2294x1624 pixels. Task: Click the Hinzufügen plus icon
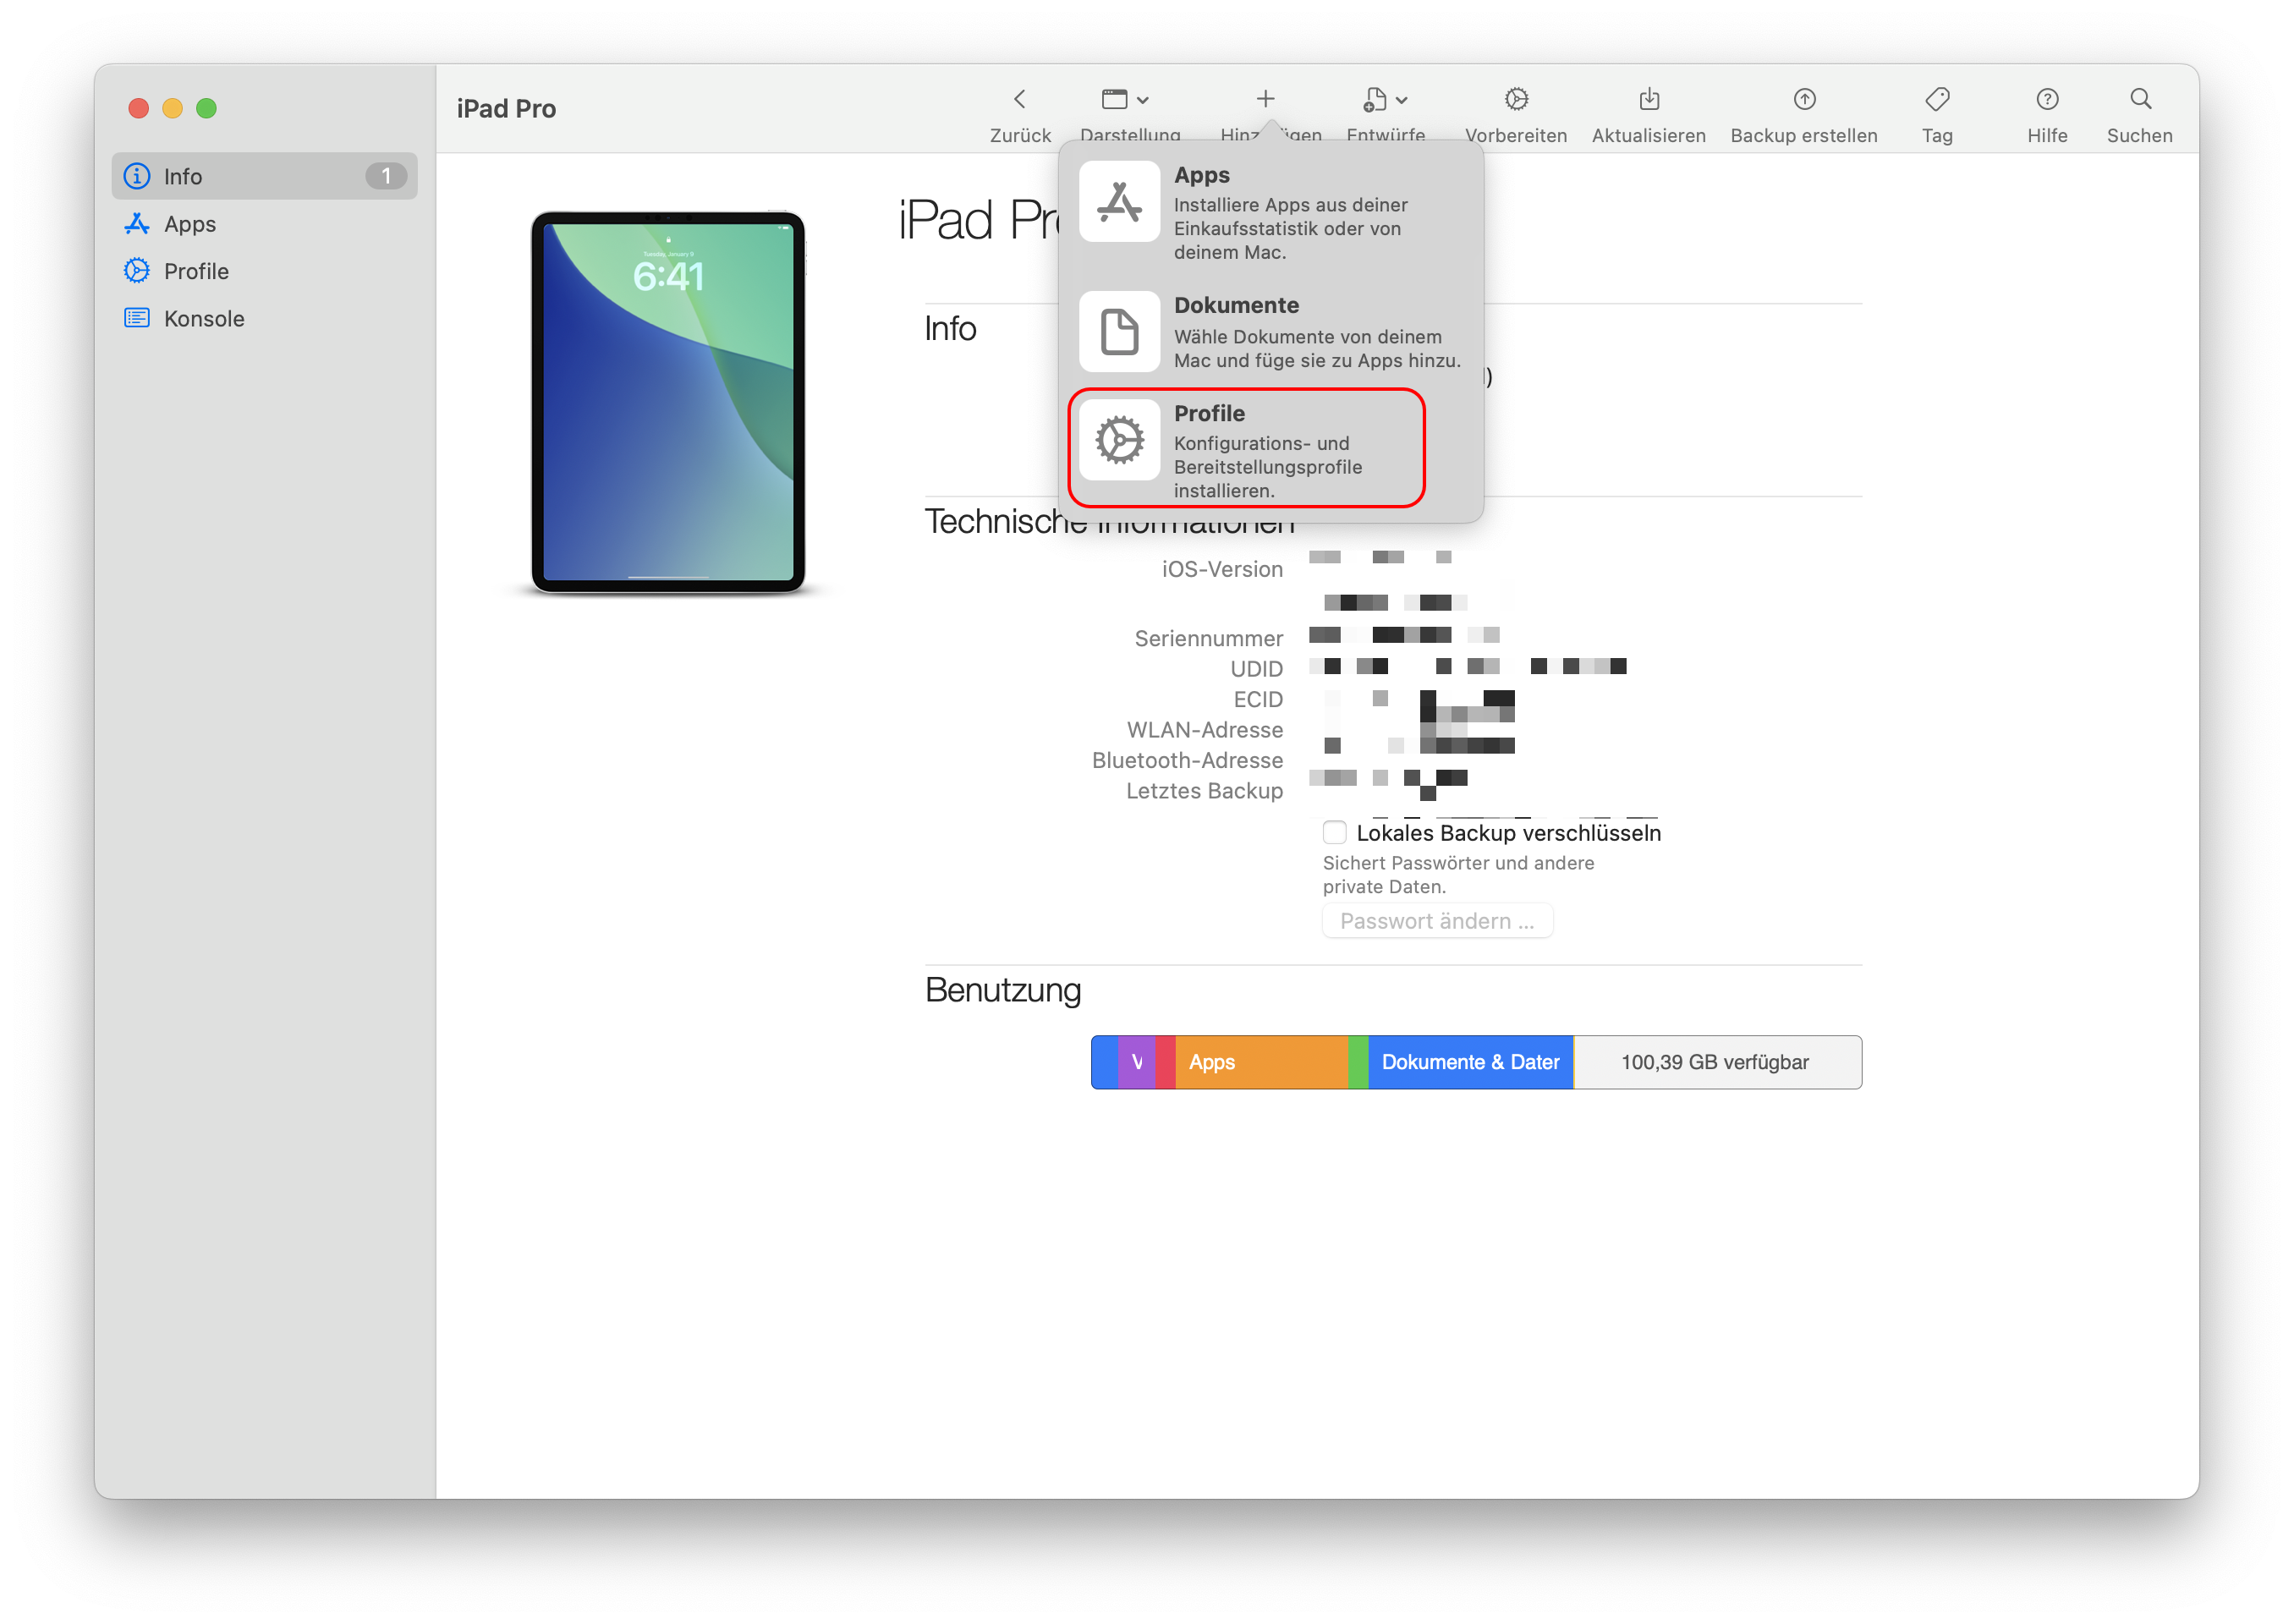(1265, 98)
